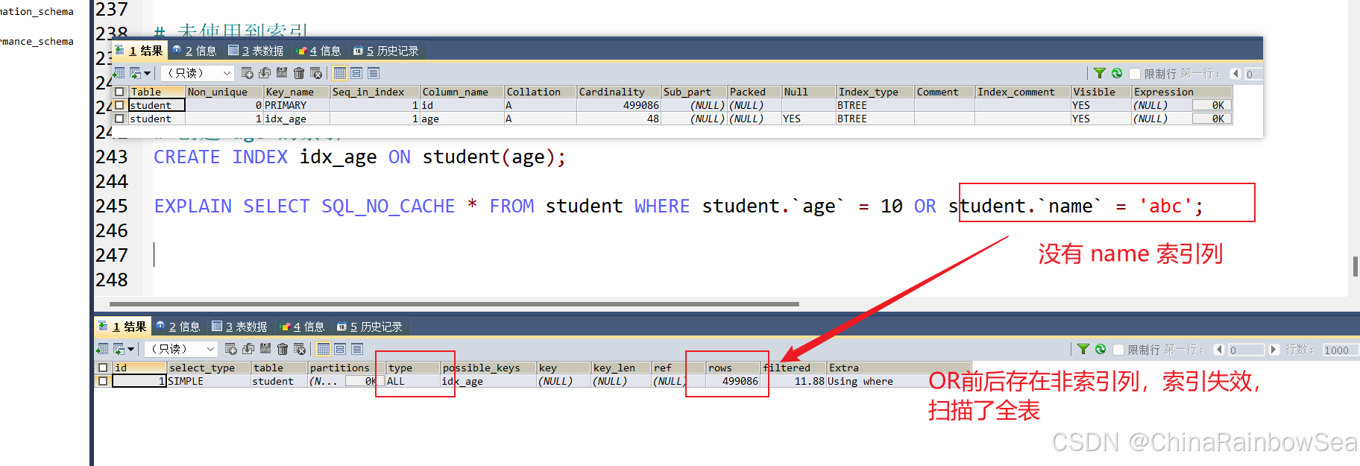Image resolution: width=1360 pixels, height=466 pixels.
Task: Enable 限制行 checkbox in lower panel
Action: point(1118,350)
